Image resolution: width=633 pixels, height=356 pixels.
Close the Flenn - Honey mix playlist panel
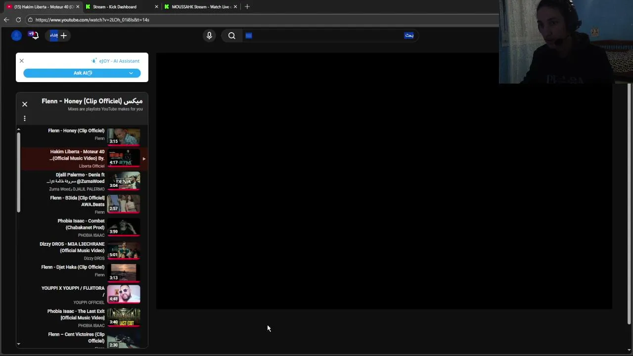25,104
